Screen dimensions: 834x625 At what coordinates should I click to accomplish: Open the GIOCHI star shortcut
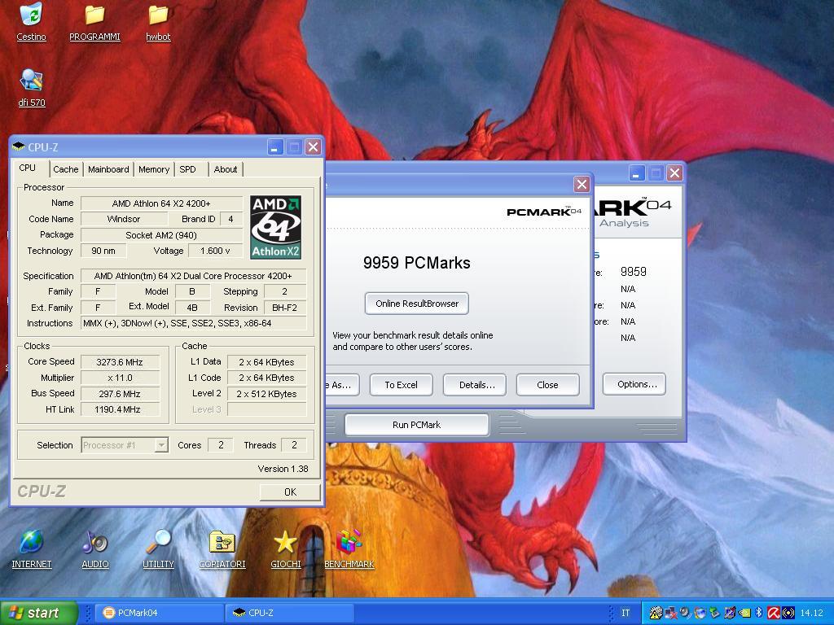pos(286,549)
